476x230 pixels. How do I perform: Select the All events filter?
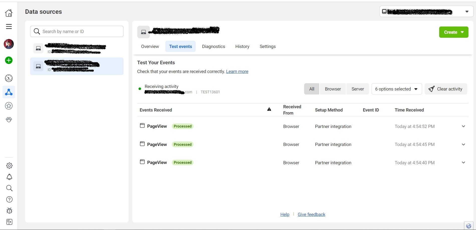[x=312, y=89]
